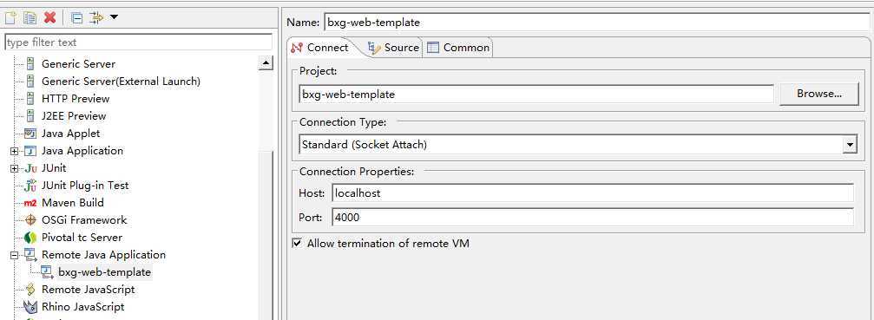
Task: Toggle Allow termination of remote VM checkbox
Action: (297, 243)
